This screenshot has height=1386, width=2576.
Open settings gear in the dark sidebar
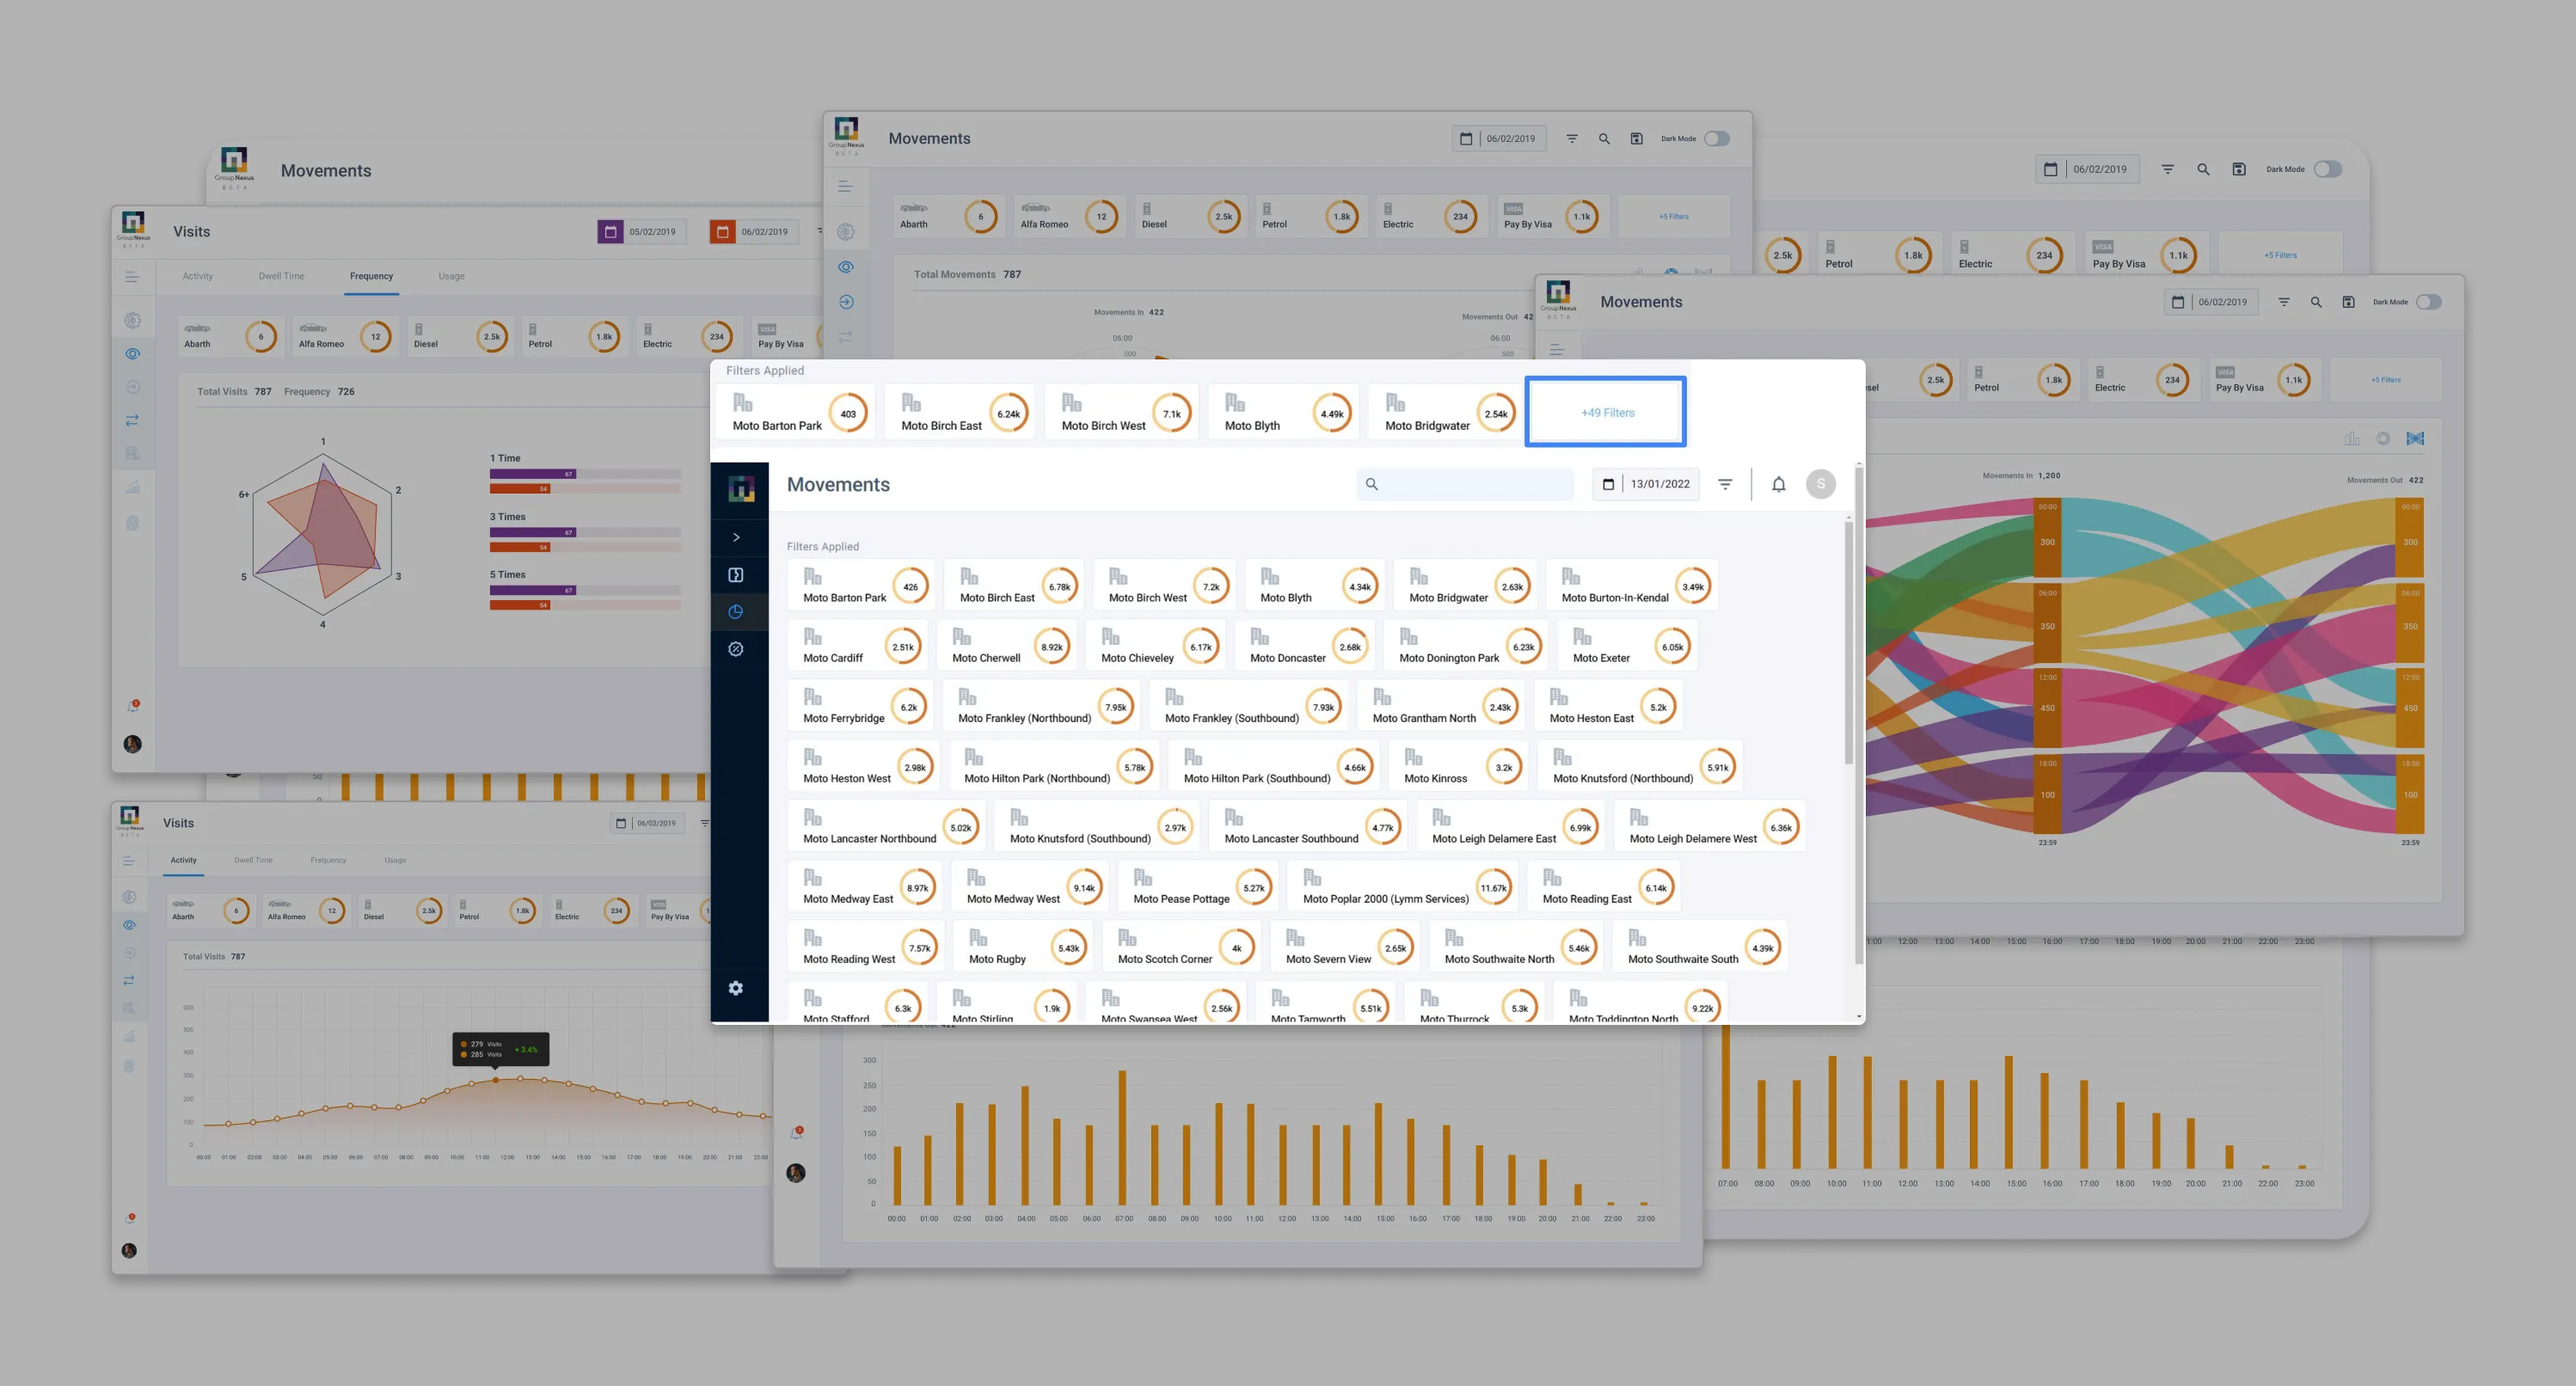coord(736,988)
